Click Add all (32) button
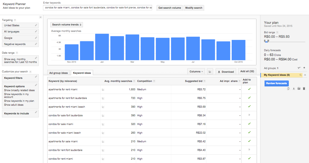The image size is (309, 163). [247, 71]
